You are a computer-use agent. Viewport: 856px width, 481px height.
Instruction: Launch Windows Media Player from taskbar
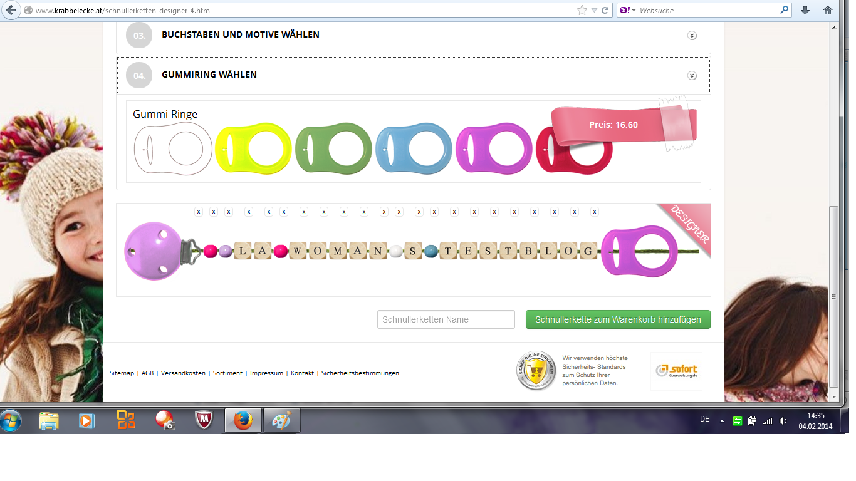coord(86,420)
